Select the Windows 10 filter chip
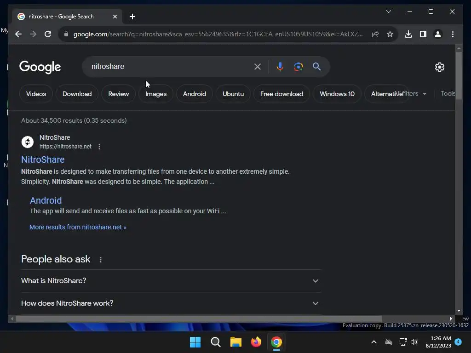Viewport: 471px width, 353px height. point(337,94)
